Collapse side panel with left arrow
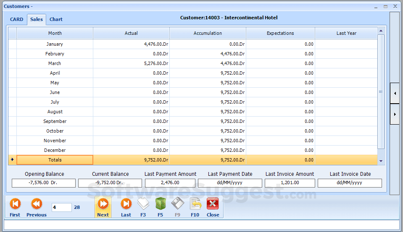 click(x=395, y=93)
